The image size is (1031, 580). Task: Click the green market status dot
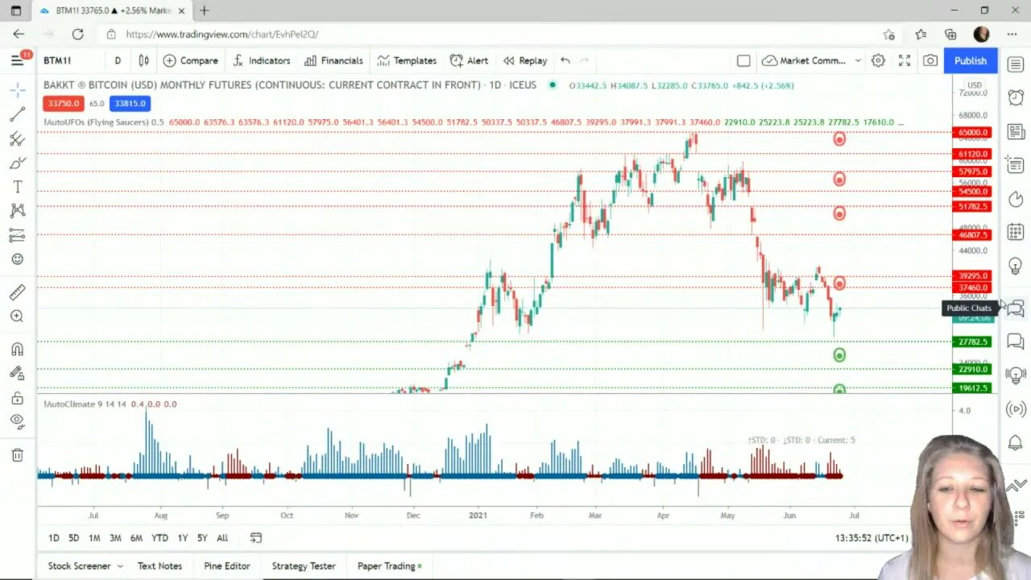(x=553, y=85)
